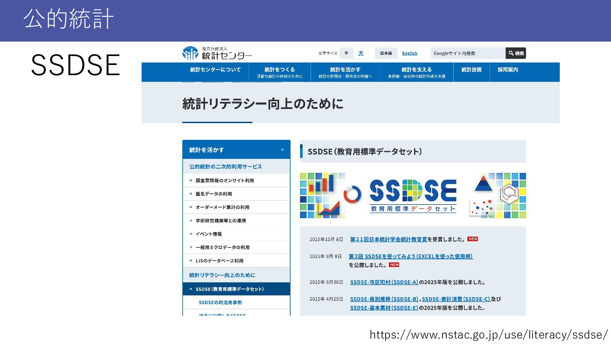Set font size to 中

point(346,53)
